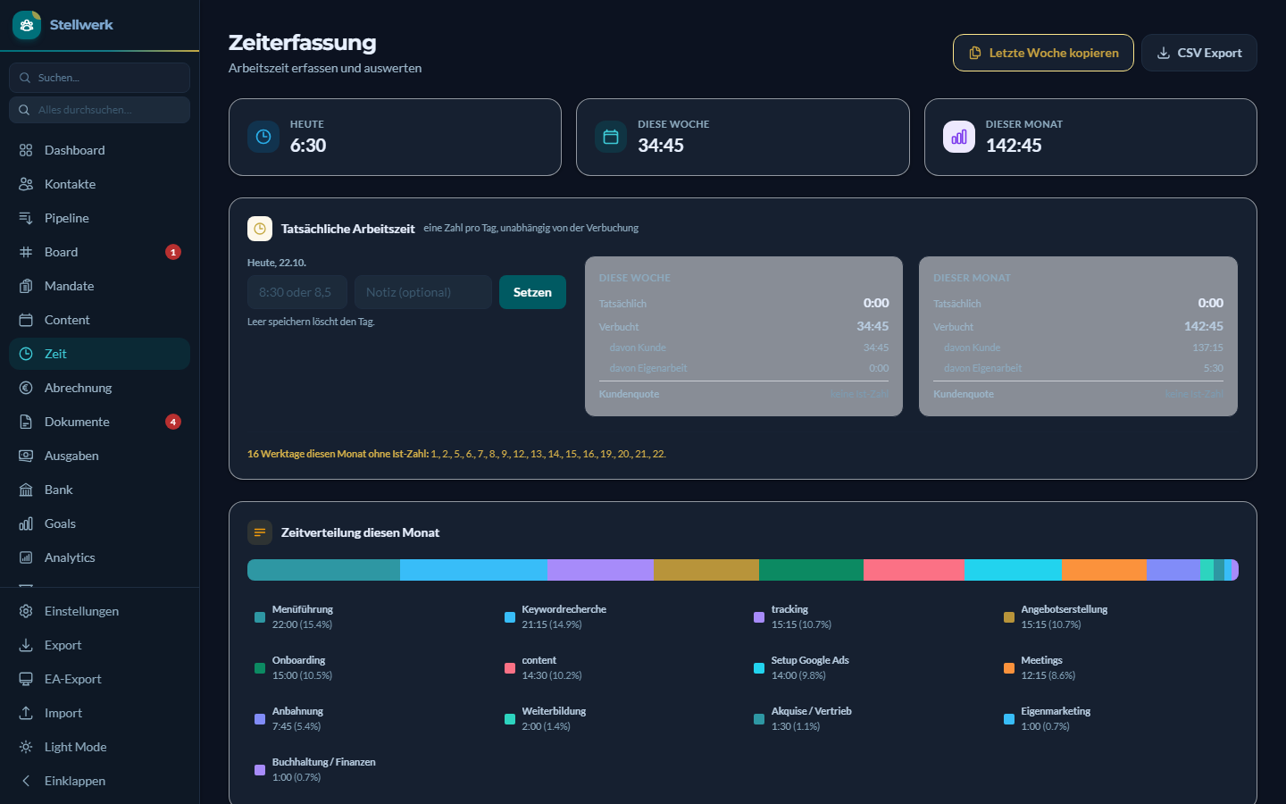Open the EA-Export monitor icon
1286x804 pixels.
tap(26, 679)
